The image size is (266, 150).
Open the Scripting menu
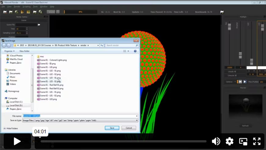27,6
